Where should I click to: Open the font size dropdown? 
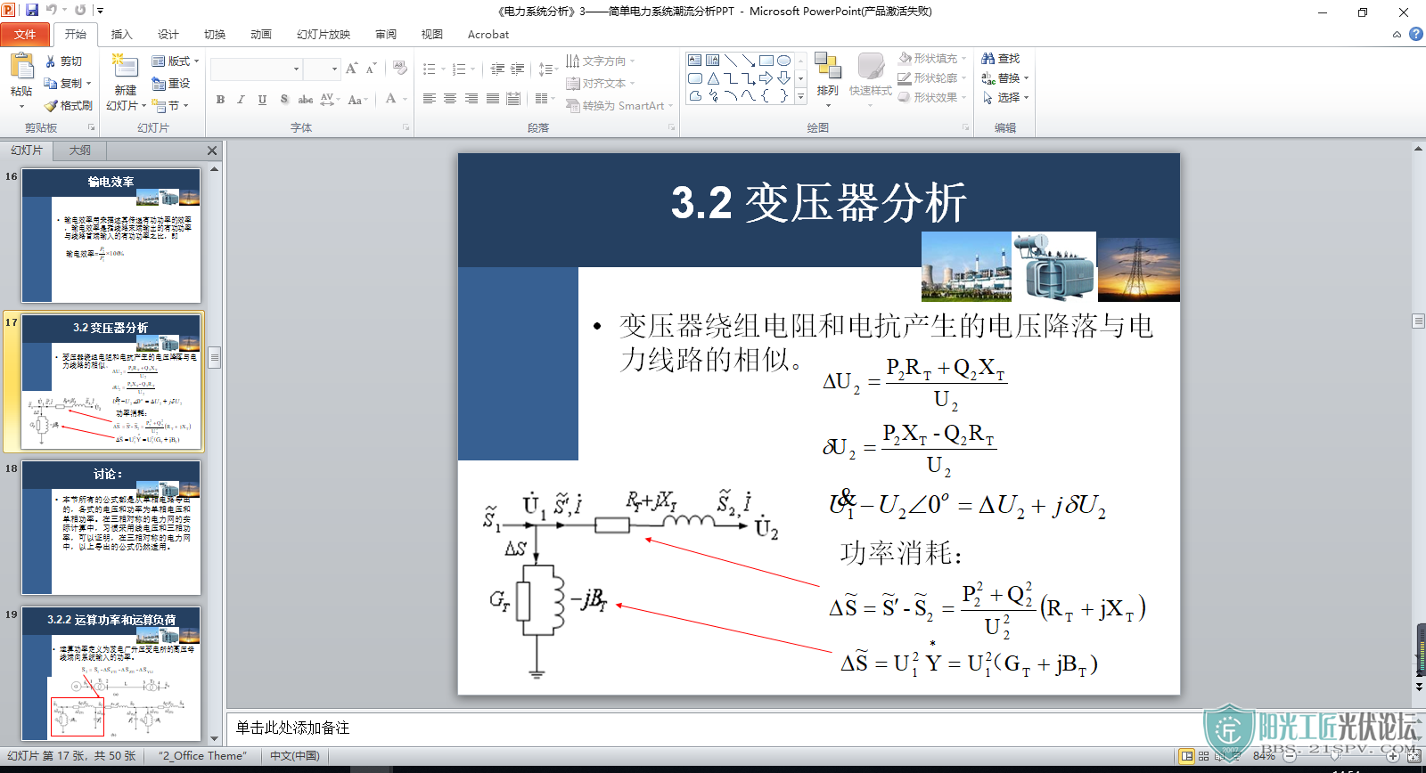pos(335,69)
